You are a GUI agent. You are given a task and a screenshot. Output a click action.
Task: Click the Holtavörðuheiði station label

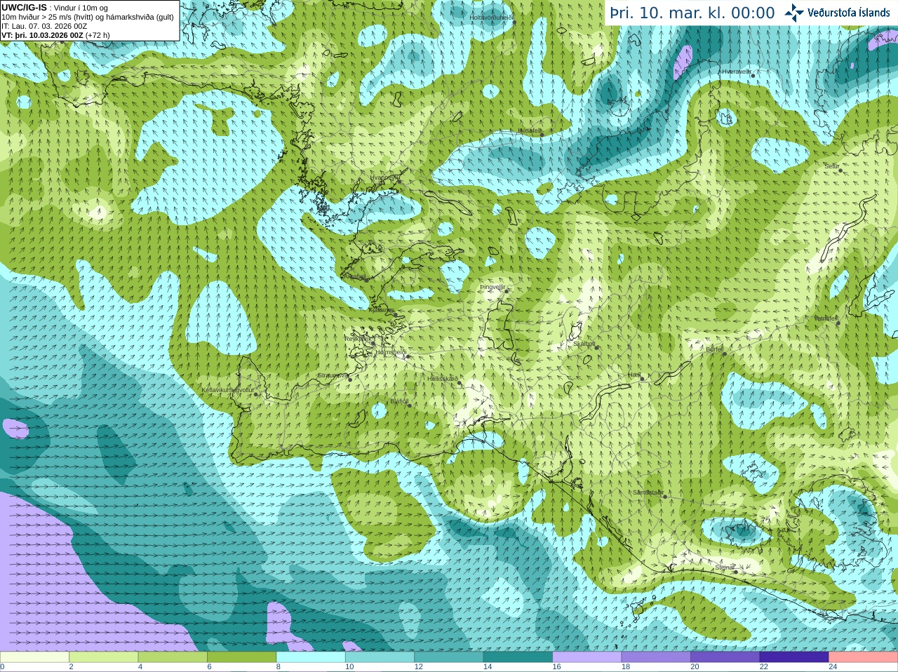(491, 17)
